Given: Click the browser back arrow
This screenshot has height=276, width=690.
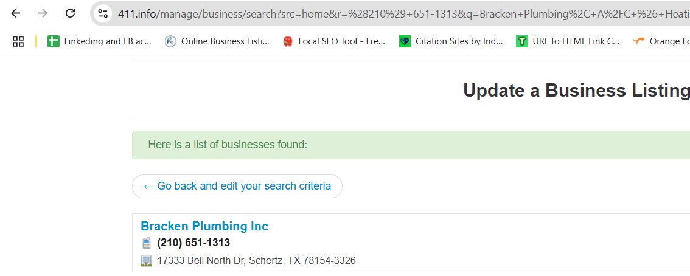Looking at the screenshot, I should (x=16, y=13).
